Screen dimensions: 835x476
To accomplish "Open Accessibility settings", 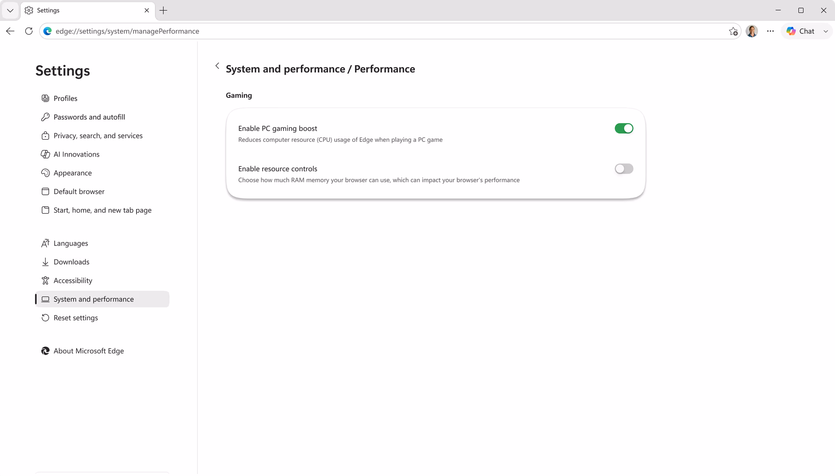I will pos(102,281).
